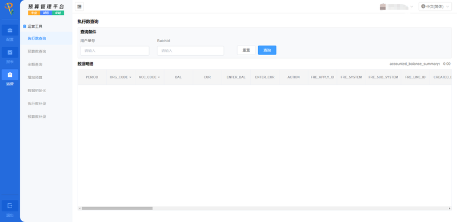This screenshot has height=222, width=457.
Task: Click the 运营工具 group icon
Action: click(25, 26)
